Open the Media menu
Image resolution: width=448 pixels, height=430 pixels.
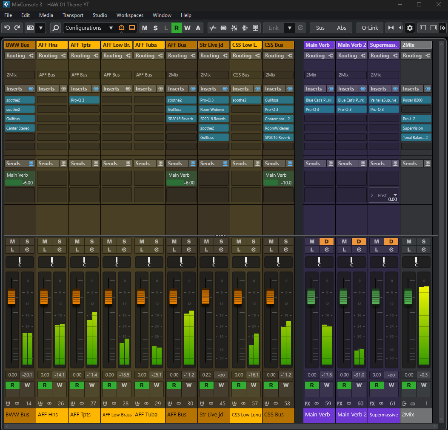tap(46, 15)
